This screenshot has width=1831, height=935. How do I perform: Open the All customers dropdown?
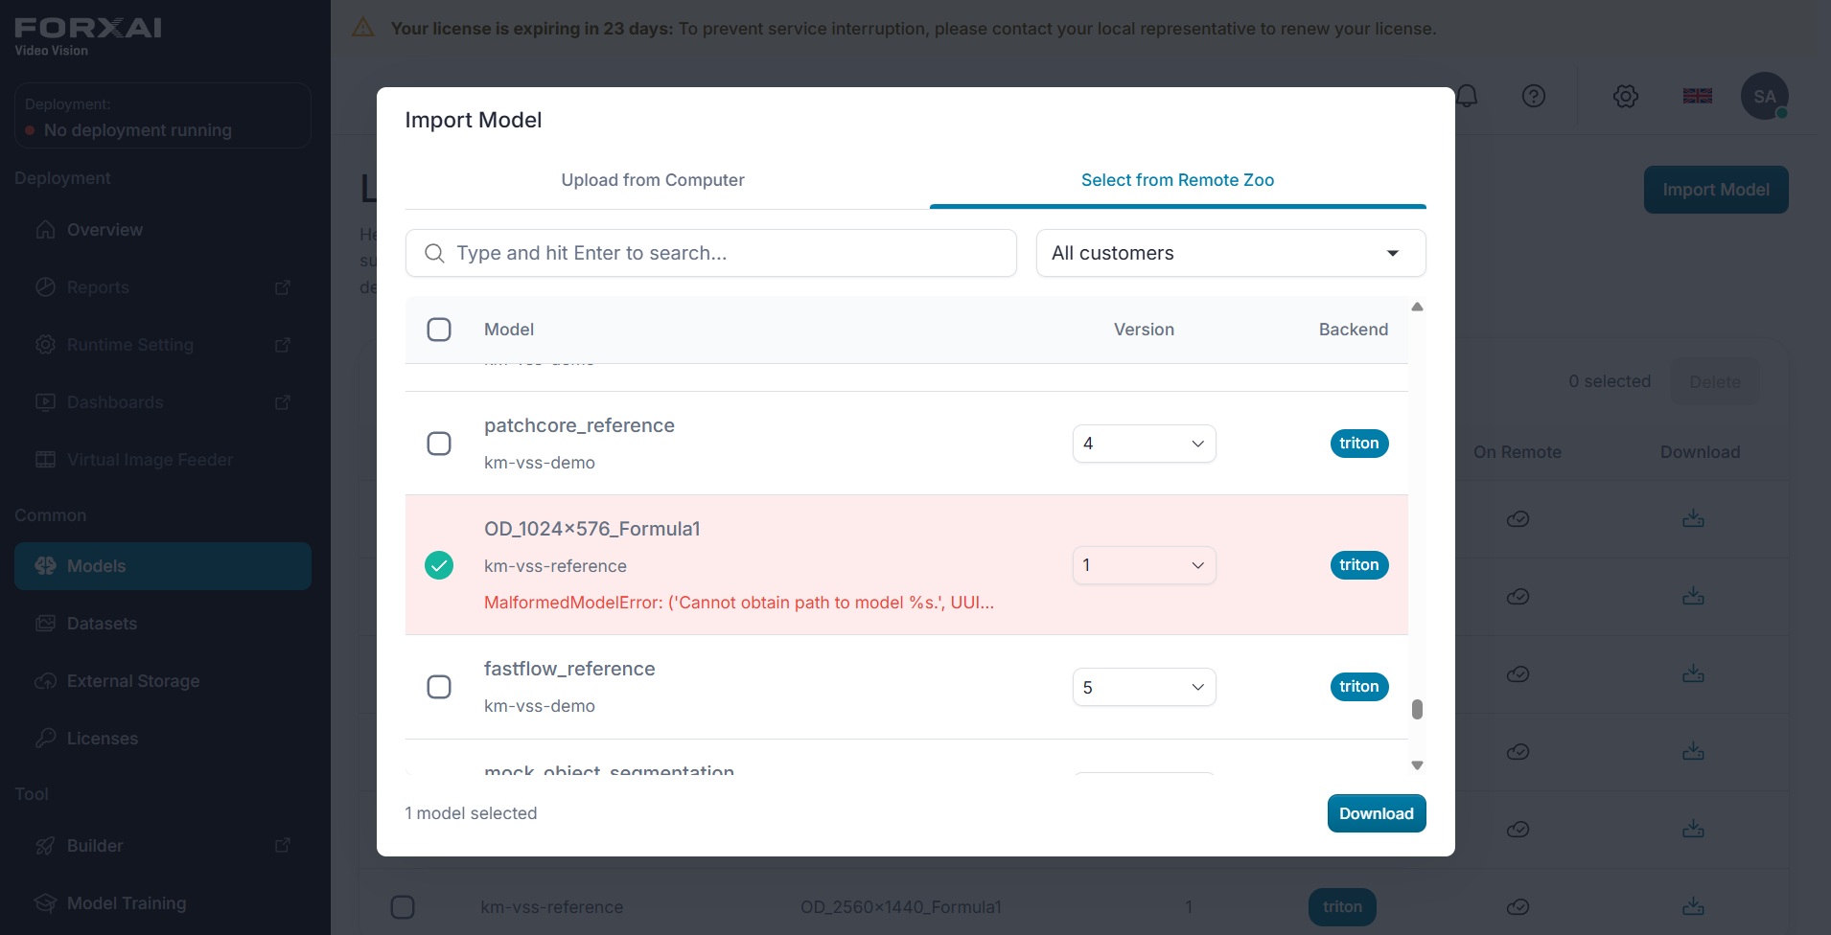1231,253
